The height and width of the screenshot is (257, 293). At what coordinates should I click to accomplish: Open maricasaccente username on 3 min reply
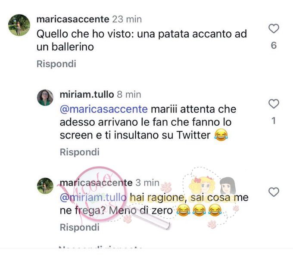click(x=96, y=183)
